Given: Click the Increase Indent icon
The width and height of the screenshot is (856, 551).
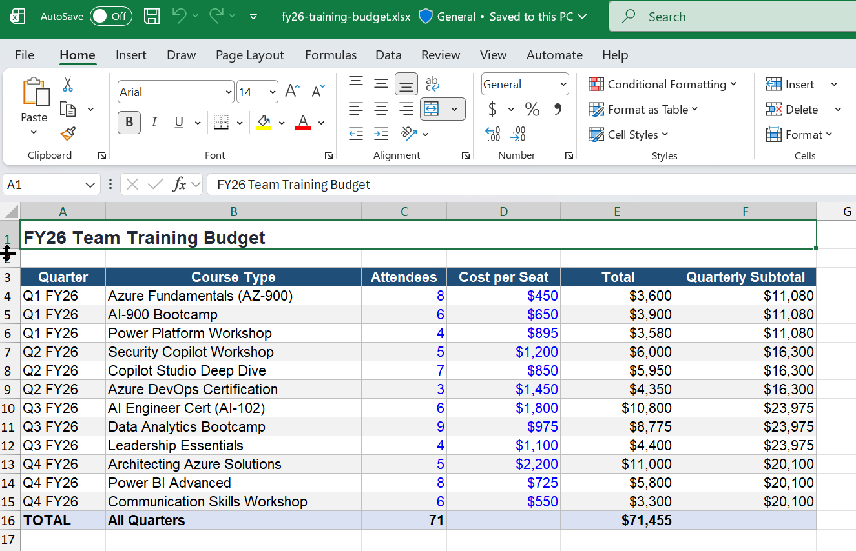Looking at the screenshot, I should coord(381,134).
